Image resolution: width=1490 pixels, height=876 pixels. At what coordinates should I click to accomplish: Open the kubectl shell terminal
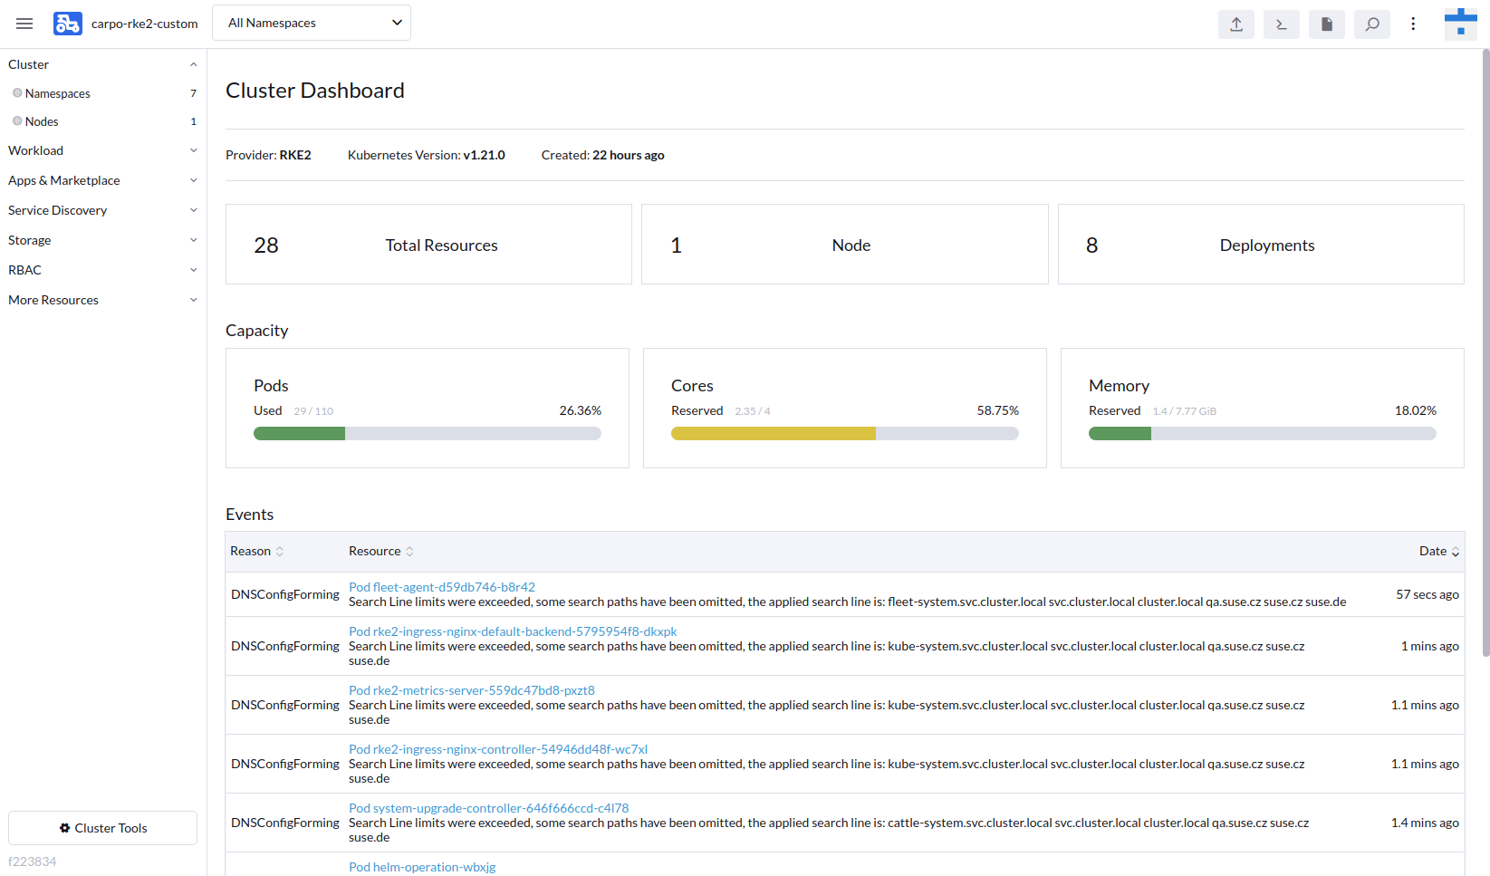pyautogui.click(x=1281, y=24)
